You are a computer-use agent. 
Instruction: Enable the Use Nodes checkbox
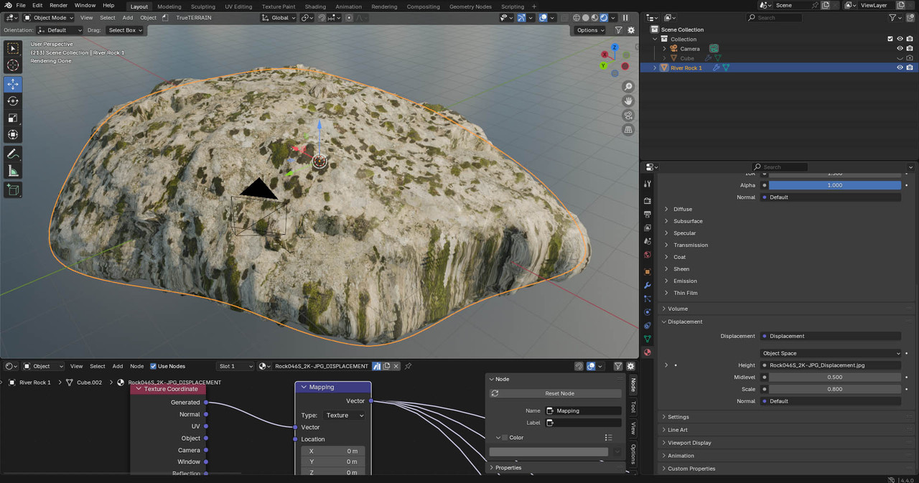[x=153, y=366]
